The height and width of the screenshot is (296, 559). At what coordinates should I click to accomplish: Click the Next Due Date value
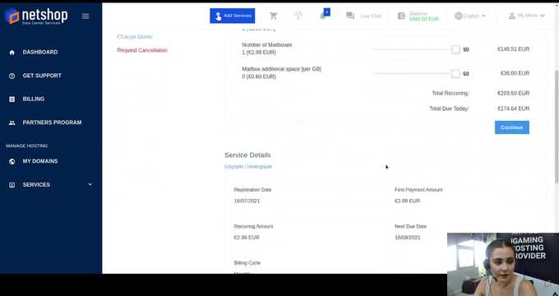click(408, 238)
